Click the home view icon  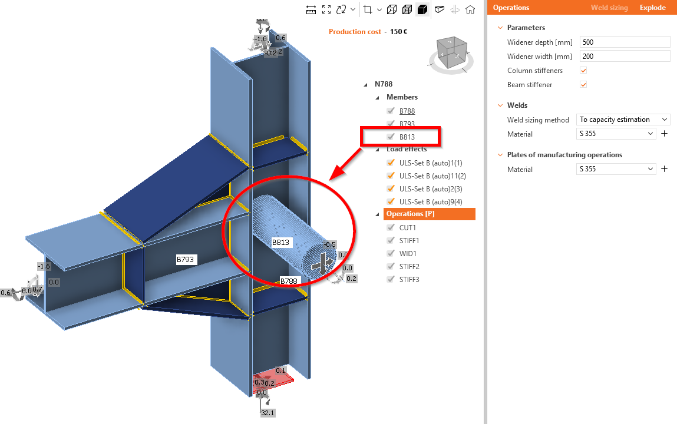[470, 9]
